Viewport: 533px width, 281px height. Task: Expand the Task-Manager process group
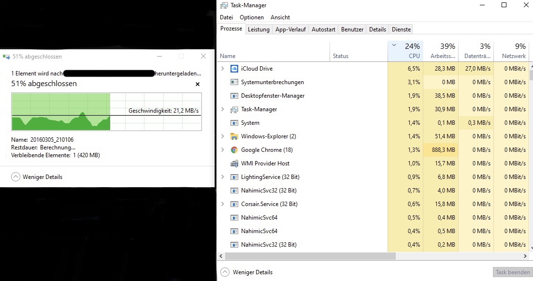[223, 109]
